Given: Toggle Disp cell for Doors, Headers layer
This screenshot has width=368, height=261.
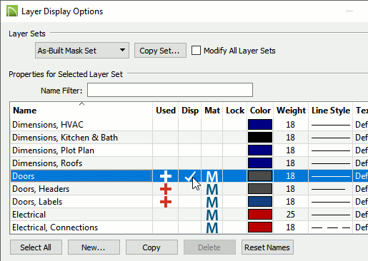Looking at the screenshot, I should tap(190, 189).
